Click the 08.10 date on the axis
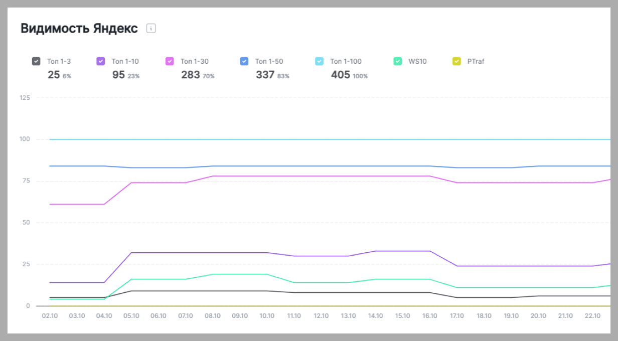 coord(213,316)
